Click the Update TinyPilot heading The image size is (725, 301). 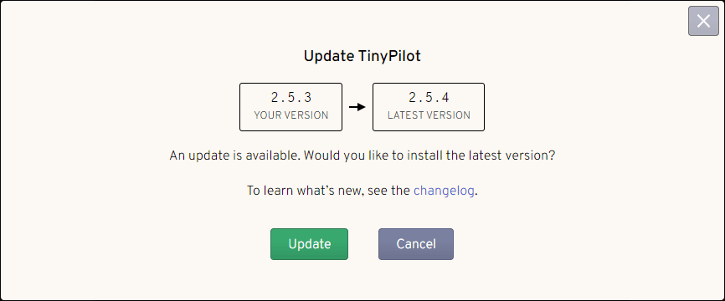[362, 56]
